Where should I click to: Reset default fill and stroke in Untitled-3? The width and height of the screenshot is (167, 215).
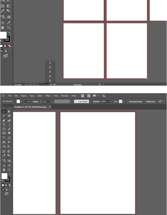tap(2, 181)
